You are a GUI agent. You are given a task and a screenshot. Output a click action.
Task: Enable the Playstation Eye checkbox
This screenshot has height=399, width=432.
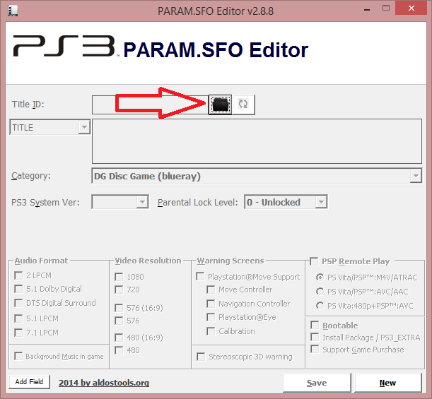(x=211, y=317)
